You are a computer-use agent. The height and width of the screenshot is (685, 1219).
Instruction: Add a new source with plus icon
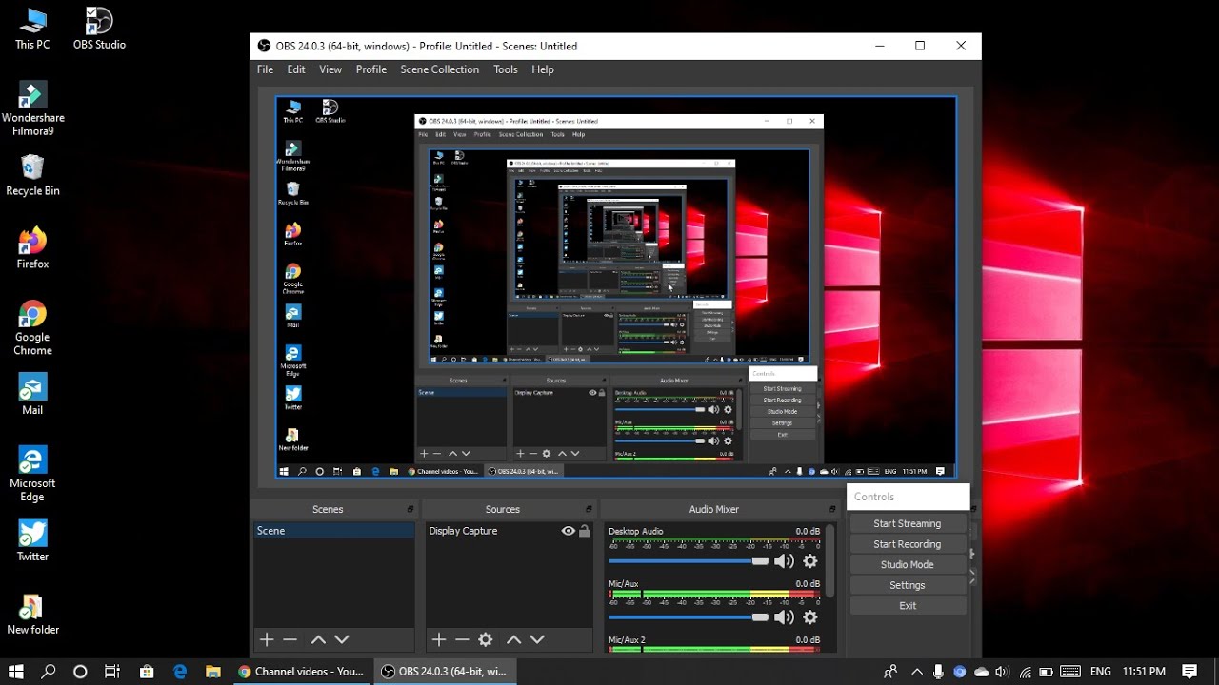point(438,640)
